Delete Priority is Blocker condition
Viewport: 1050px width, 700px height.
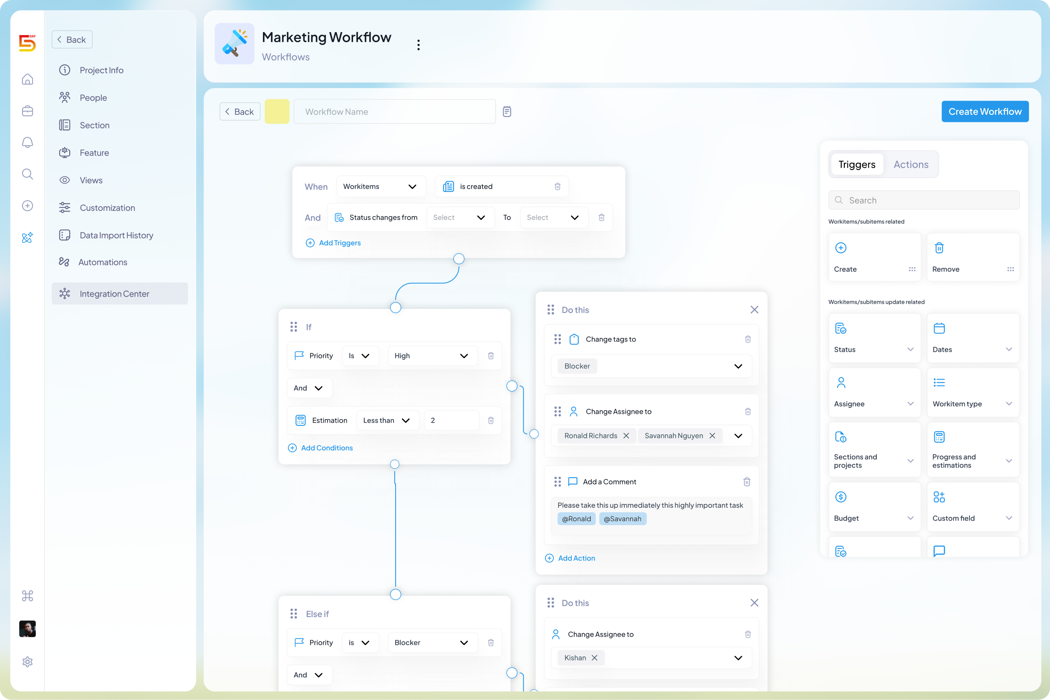490,642
